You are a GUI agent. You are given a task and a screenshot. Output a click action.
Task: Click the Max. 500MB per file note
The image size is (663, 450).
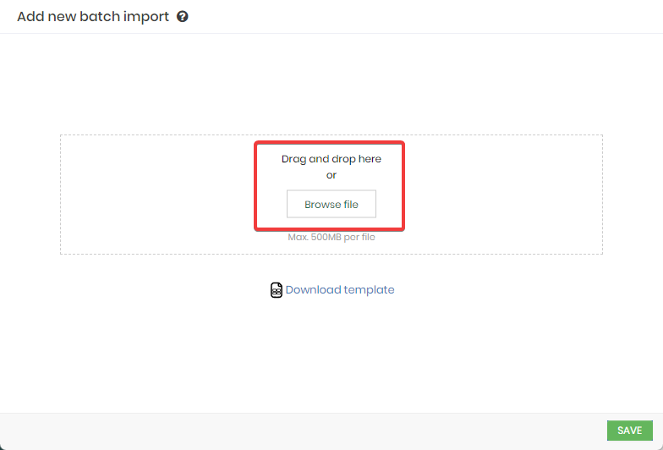(331, 237)
